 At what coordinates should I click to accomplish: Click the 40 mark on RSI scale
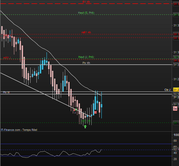pyautogui.click(x=175, y=153)
